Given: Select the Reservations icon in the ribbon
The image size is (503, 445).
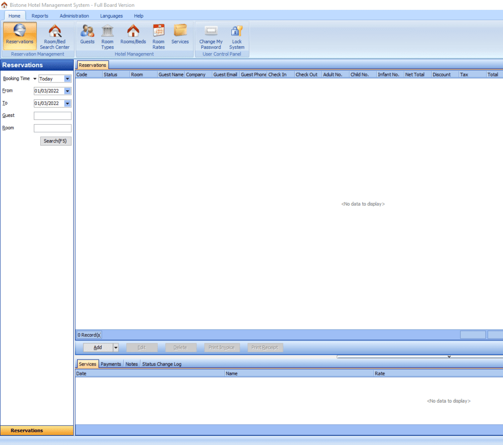Looking at the screenshot, I should [x=20, y=34].
